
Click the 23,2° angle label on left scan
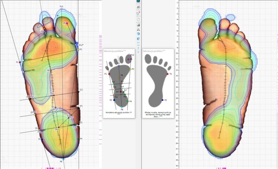pyautogui.click(x=81, y=45)
